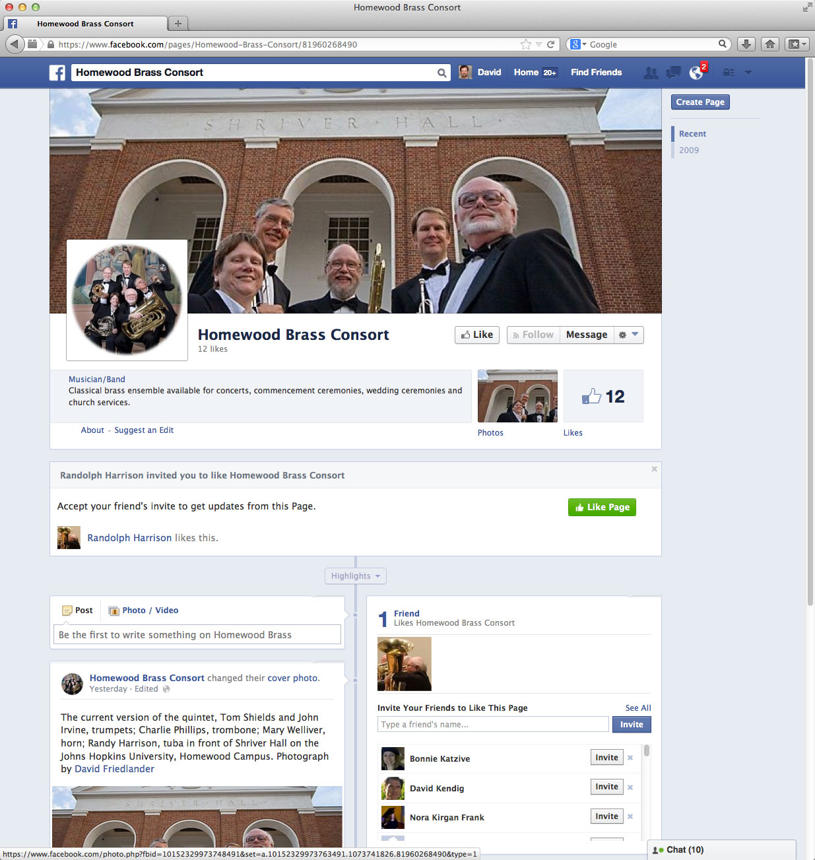815x860 pixels.
Task: Click the green Like Page button
Action: (602, 507)
